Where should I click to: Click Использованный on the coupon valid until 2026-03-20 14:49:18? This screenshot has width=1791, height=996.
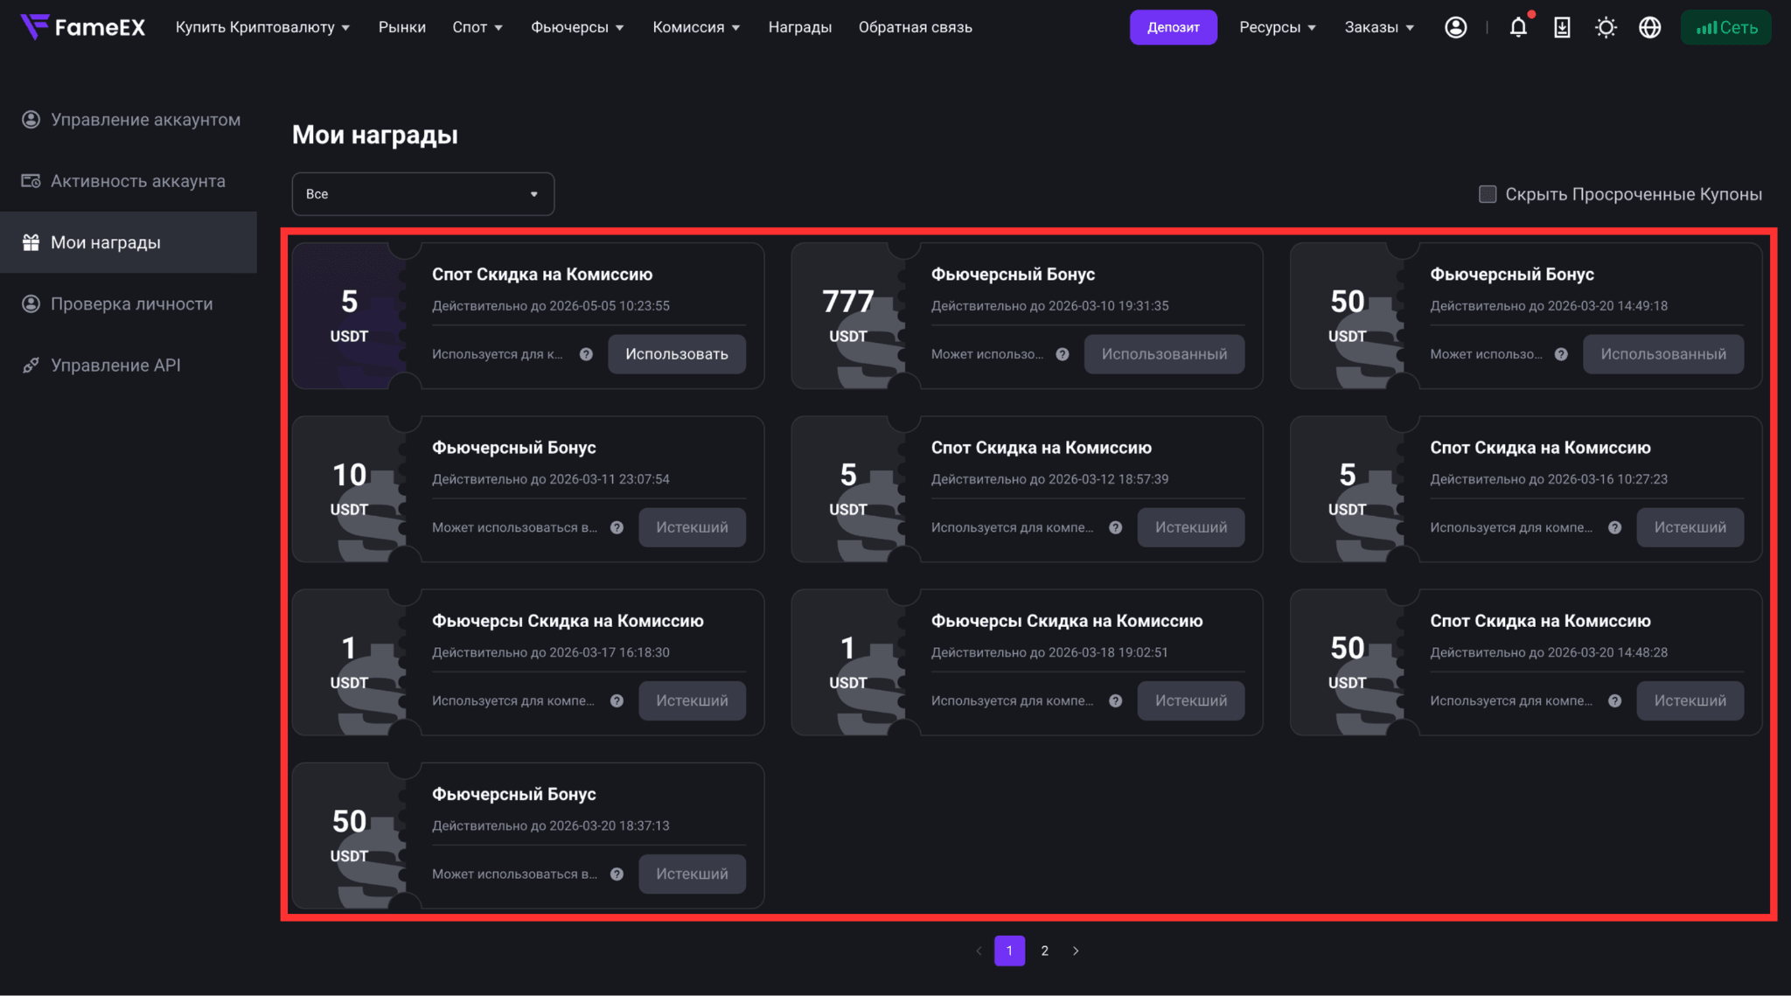click(1663, 354)
